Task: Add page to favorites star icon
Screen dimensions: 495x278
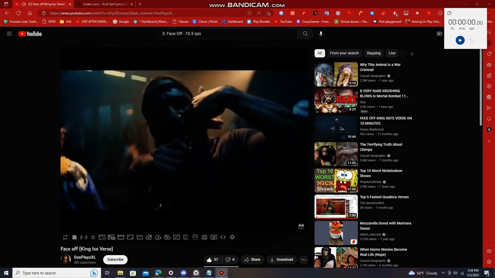Action: 268,13
